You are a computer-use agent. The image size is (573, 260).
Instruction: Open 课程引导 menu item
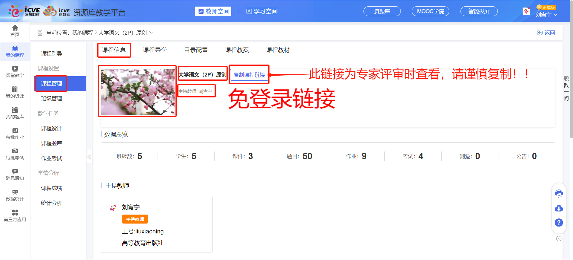(x=51, y=54)
